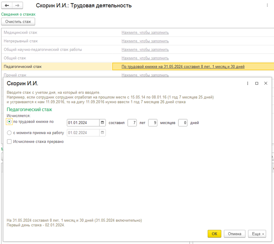This screenshot has height=244, width=274.
Task: Click the Сведения о стажах heading
Action: tap(18, 14)
